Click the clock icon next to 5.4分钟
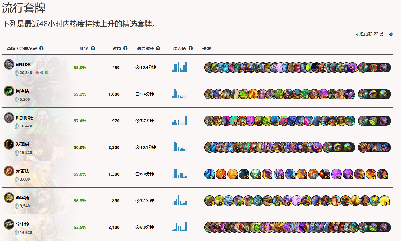Image resolution: width=401 pixels, height=241 pixels. [137, 94]
